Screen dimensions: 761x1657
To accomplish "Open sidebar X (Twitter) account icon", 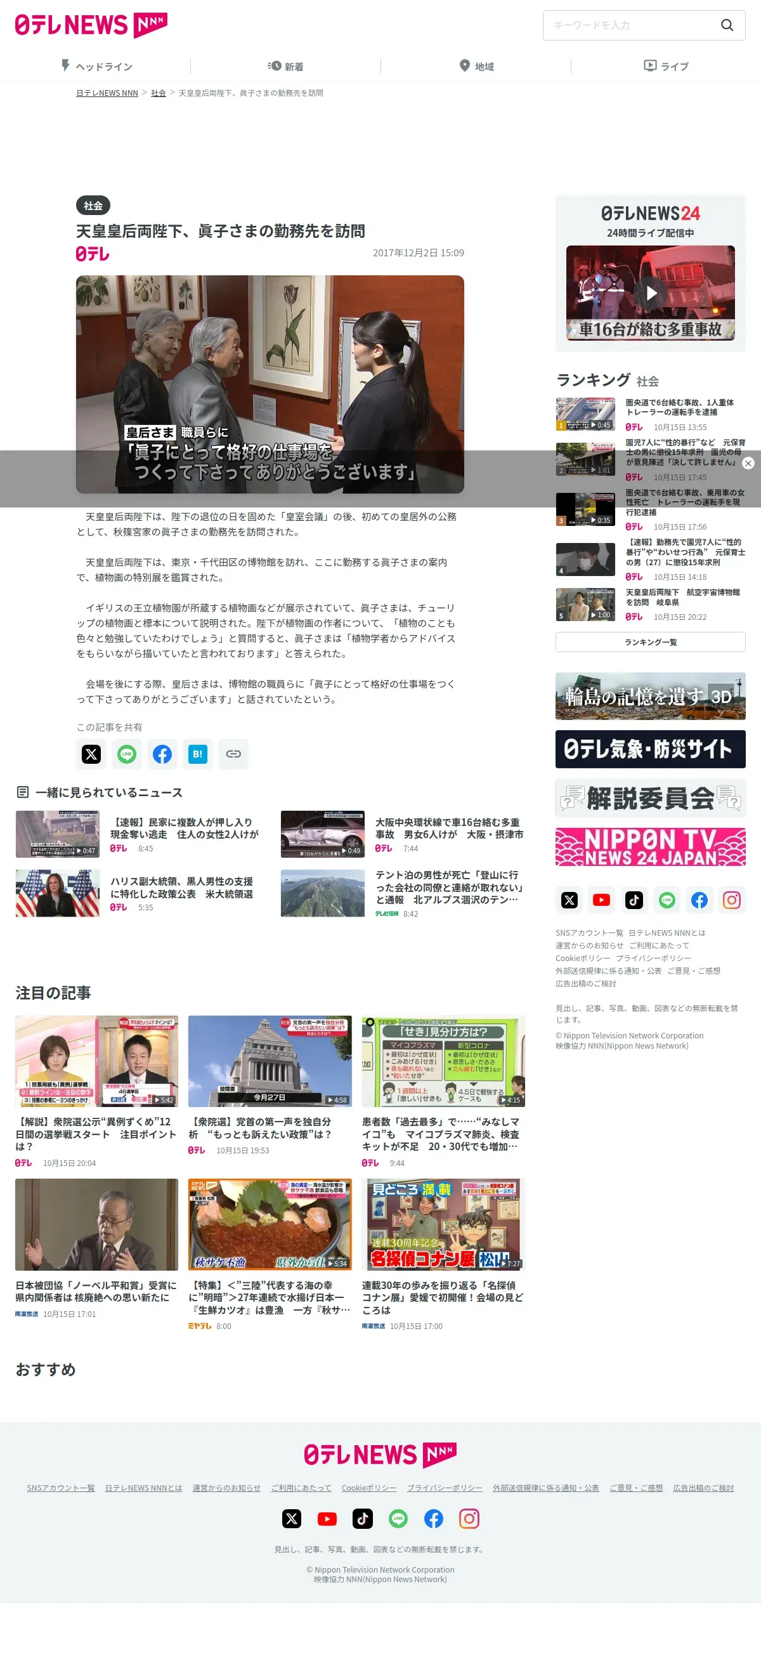I will (x=569, y=900).
